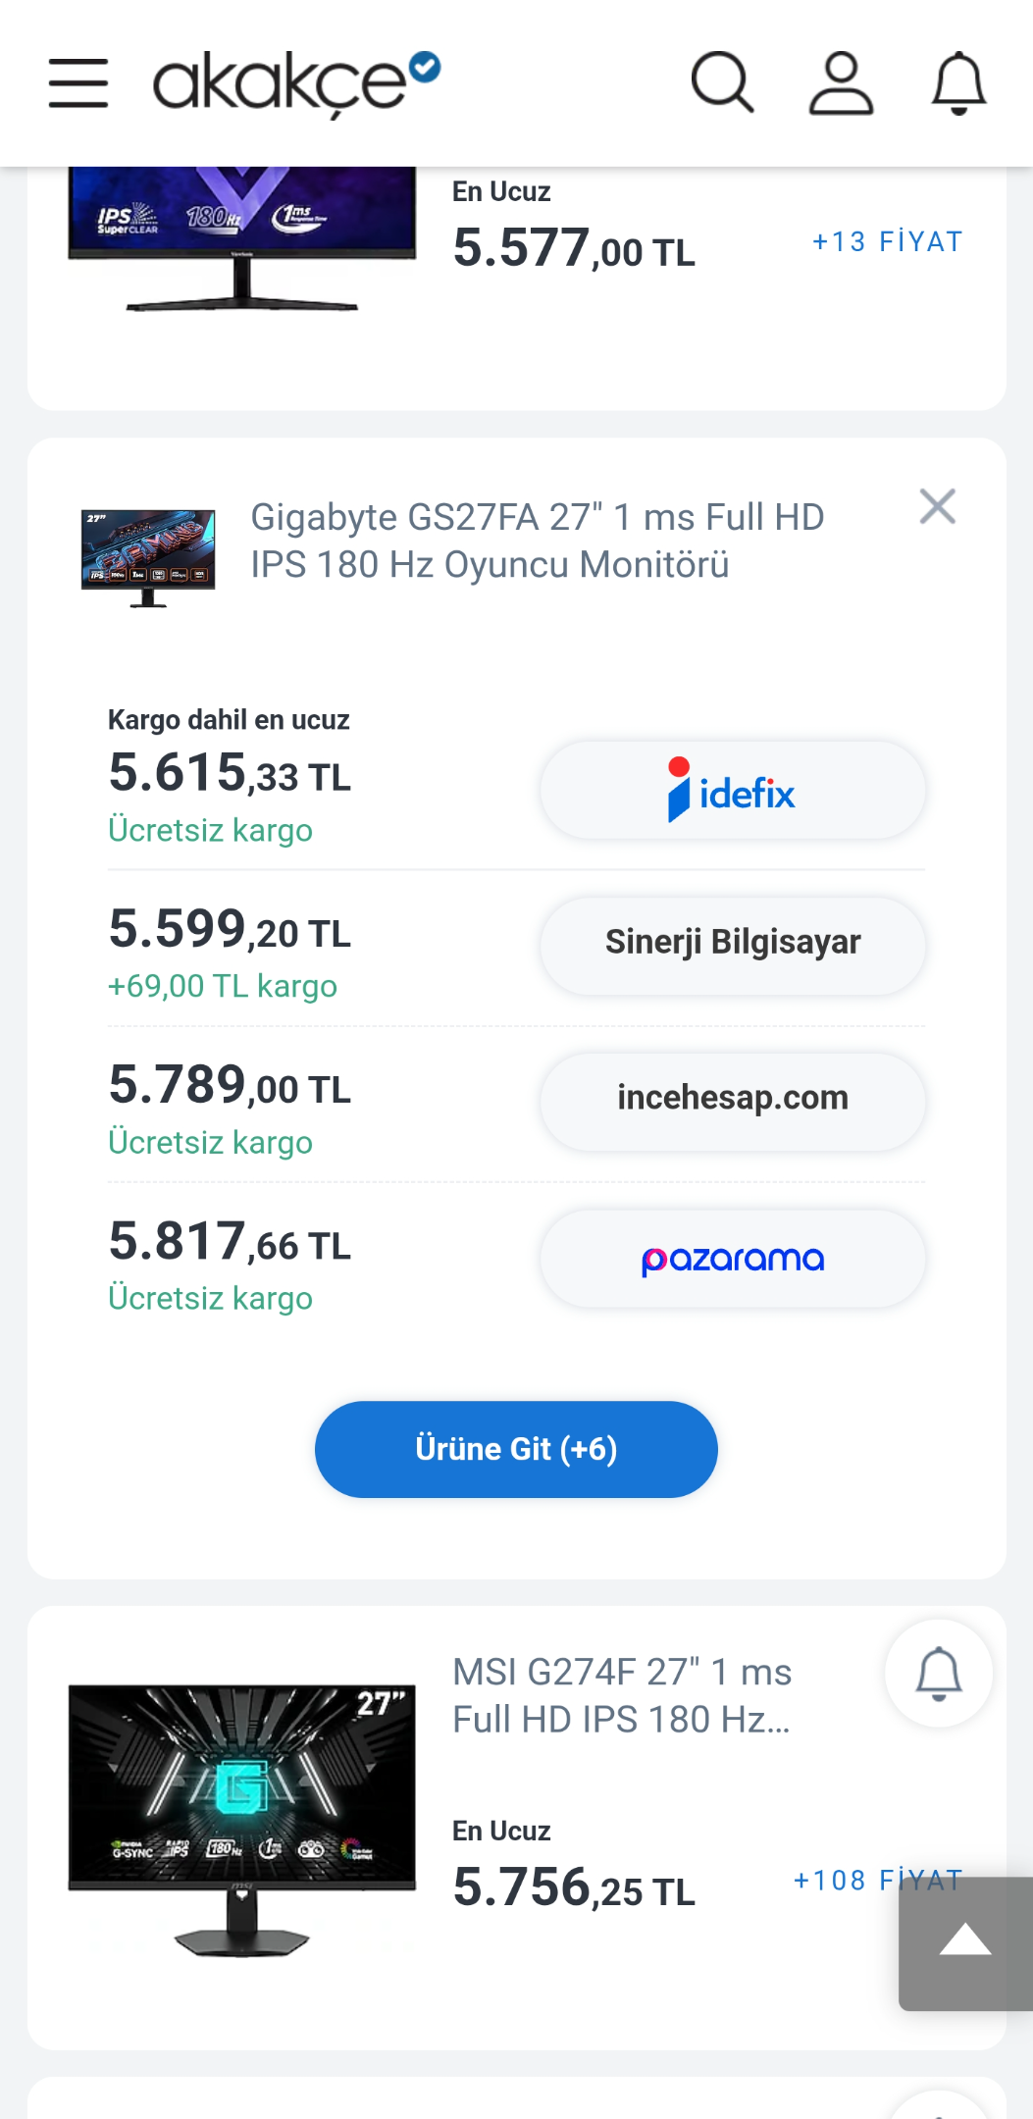The width and height of the screenshot is (1033, 2119).
Task: Set price alert bell for MSI G274F
Action: tap(939, 1674)
